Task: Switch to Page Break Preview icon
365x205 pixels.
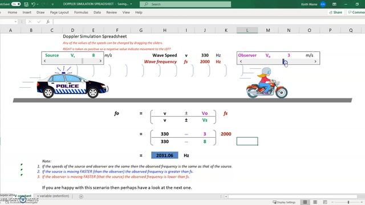Action: coord(325,202)
